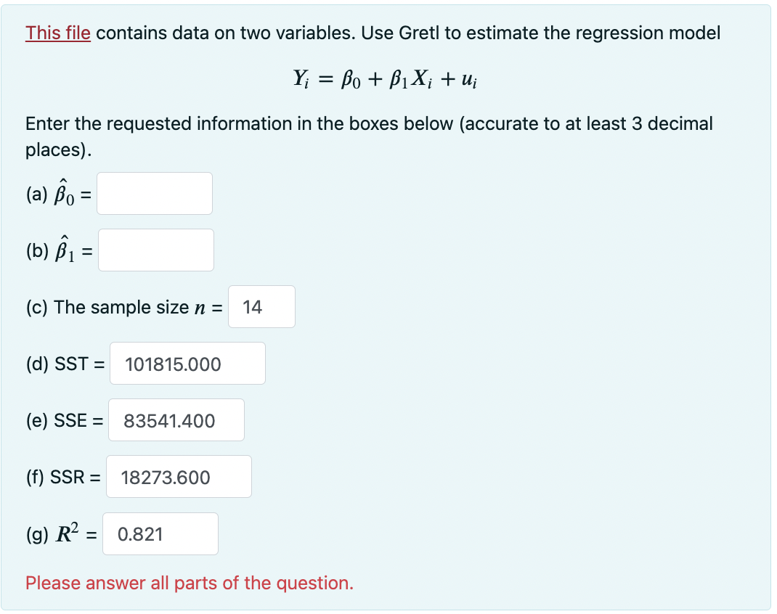Screen dimensions: 777x614
Task: Click the label "(b) β̂1 ="
Action: [x=60, y=250]
